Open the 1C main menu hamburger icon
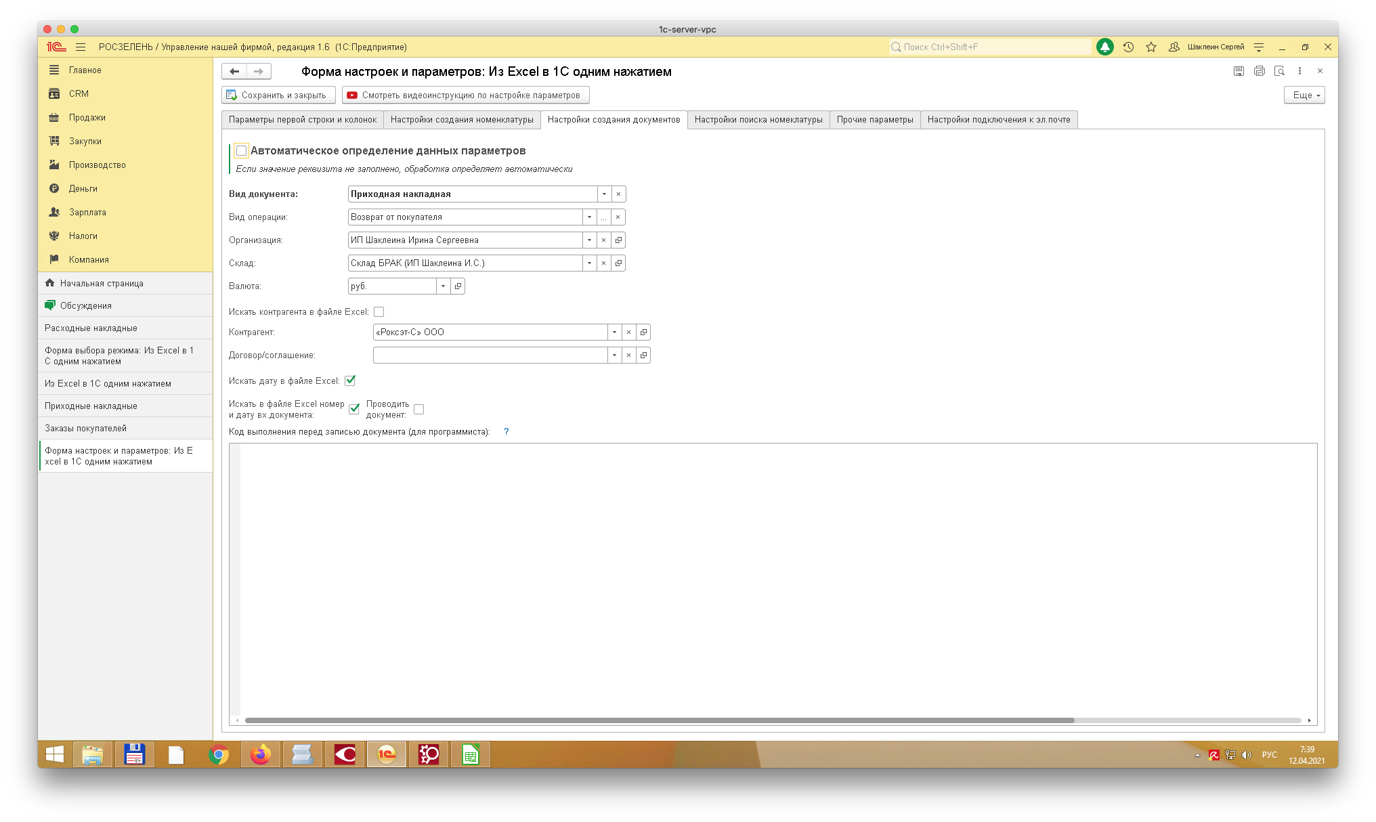This screenshot has height=822, width=1376. point(81,47)
